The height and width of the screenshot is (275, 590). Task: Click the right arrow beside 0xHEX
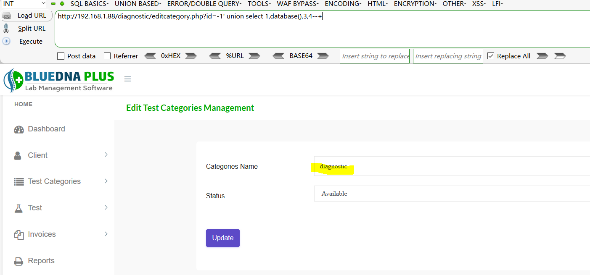(191, 56)
